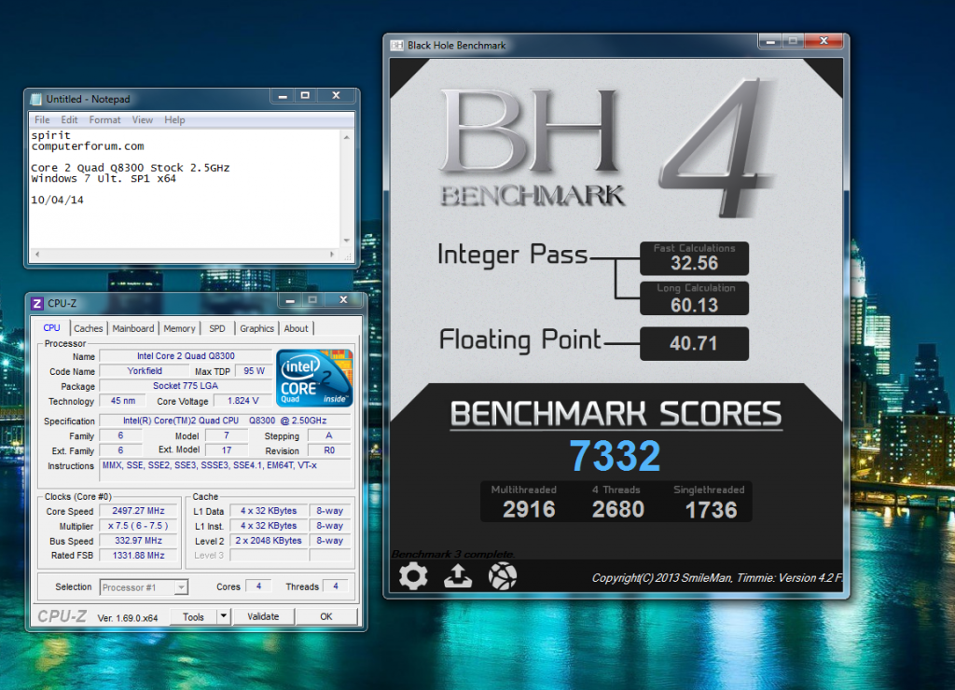
Task: Click the Black Hole Benchmark title icon
Action: (397, 45)
